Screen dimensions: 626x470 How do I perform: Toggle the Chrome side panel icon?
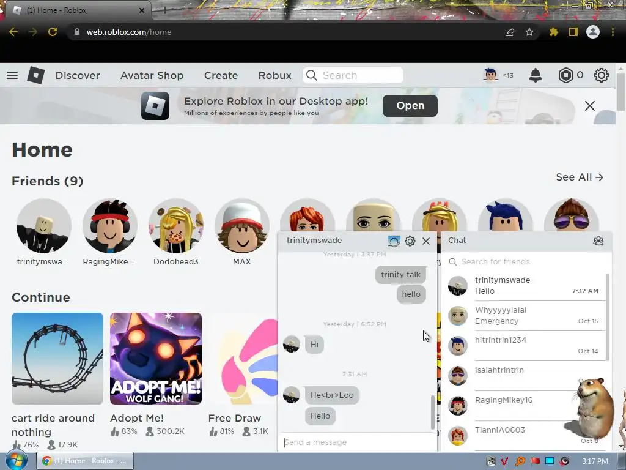click(x=573, y=32)
